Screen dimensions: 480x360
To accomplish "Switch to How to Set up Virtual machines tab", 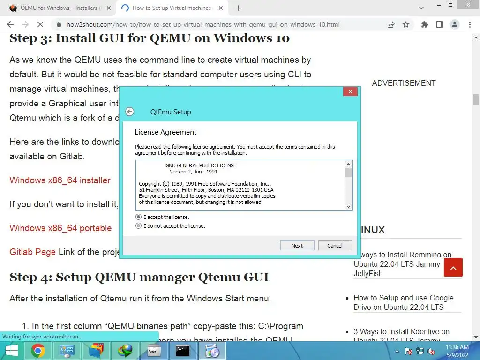I will (x=172, y=8).
